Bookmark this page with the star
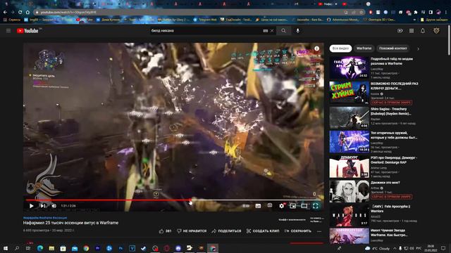This screenshot has width=451, height=253. click(361, 13)
